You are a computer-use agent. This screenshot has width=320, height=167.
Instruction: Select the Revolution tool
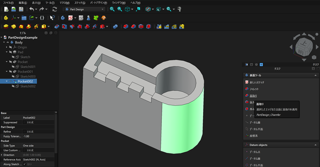[x=13, y=27]
